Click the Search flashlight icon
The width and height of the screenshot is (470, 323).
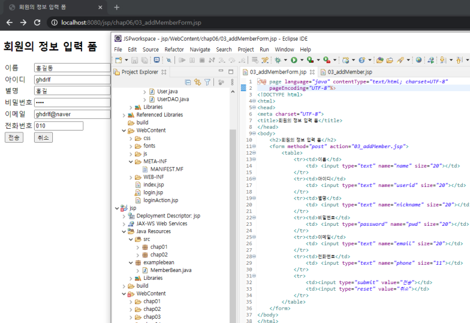click(x=401, y=60)
